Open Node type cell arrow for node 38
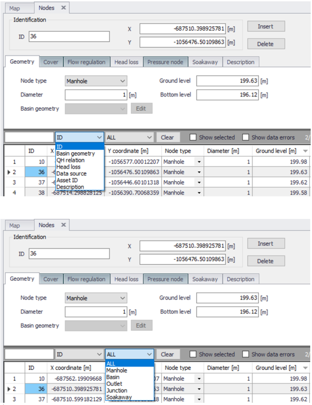This screenshot has height=405, width=312. pyautogui.click(x=199, y=193)
